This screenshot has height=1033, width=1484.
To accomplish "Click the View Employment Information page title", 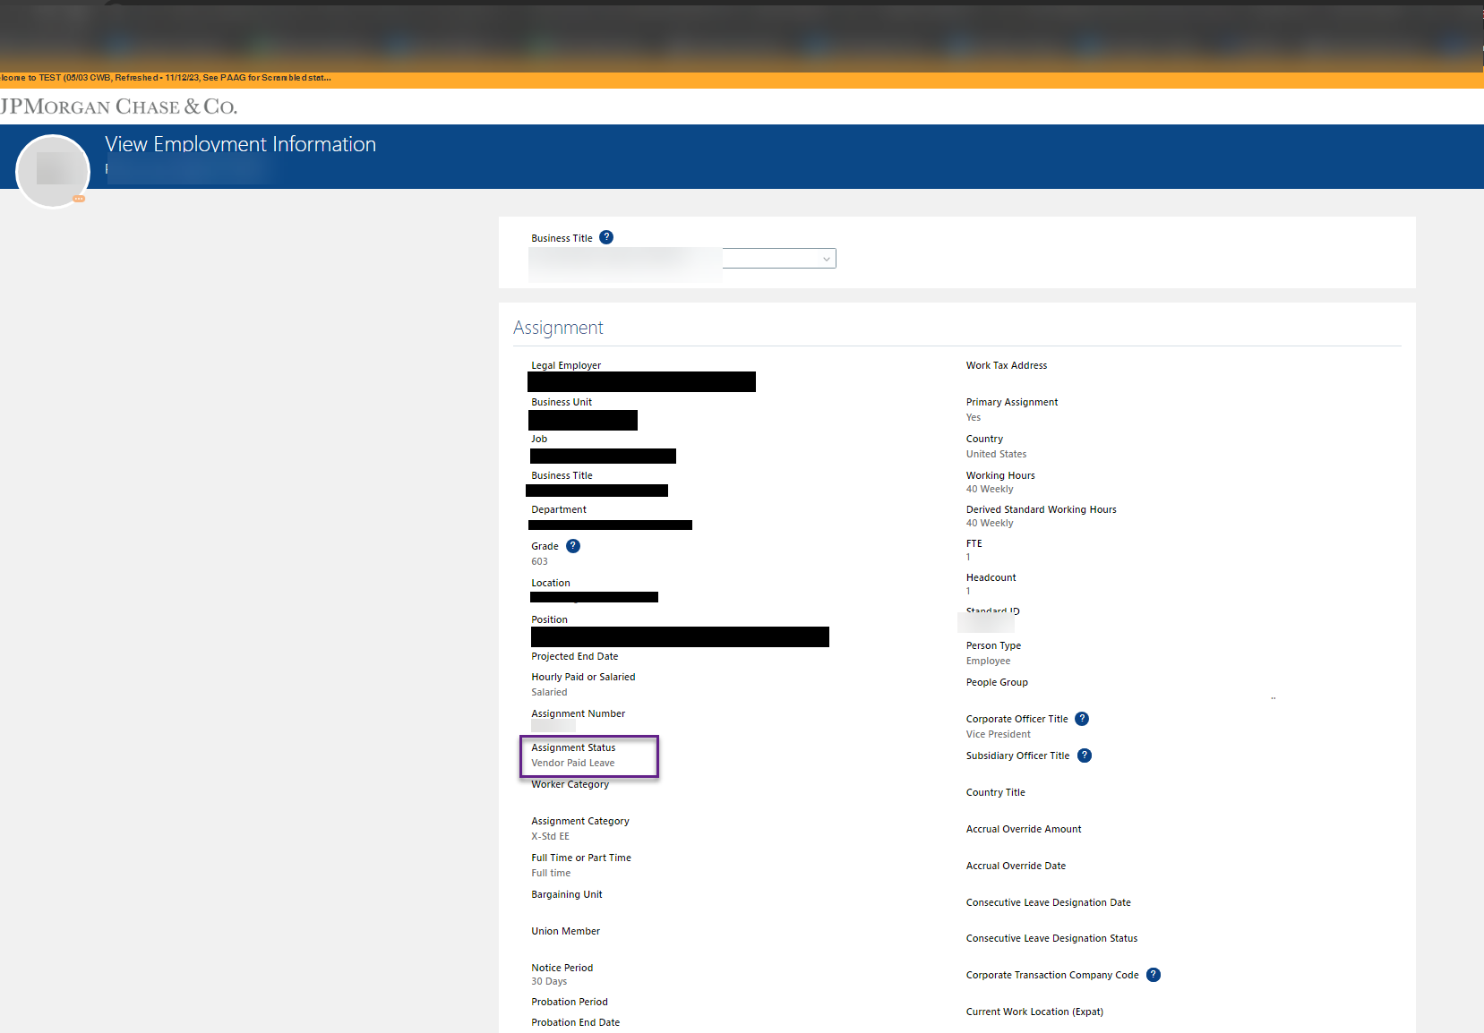I will point(240,144).
